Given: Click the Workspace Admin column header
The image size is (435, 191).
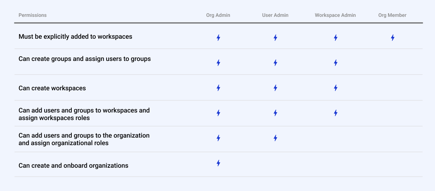Looking at the screenshot, I should click(x=335, y=15).
